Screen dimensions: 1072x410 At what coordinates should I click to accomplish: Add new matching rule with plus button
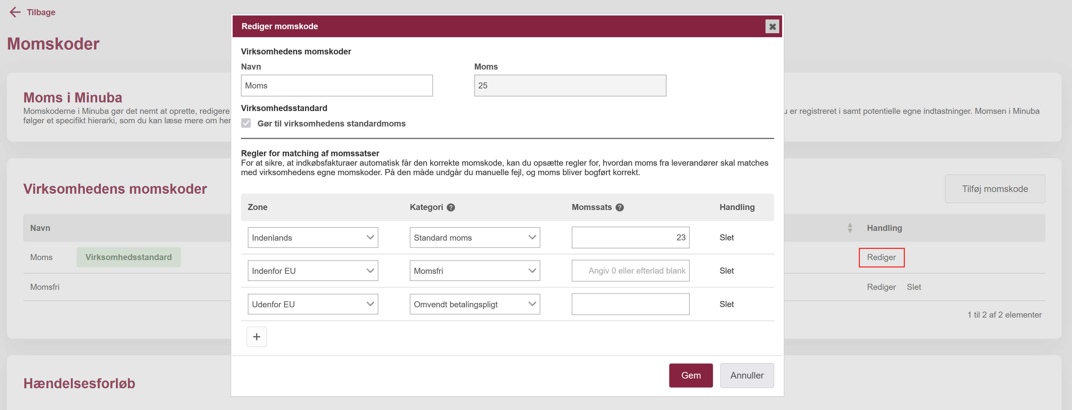(256, 337)
